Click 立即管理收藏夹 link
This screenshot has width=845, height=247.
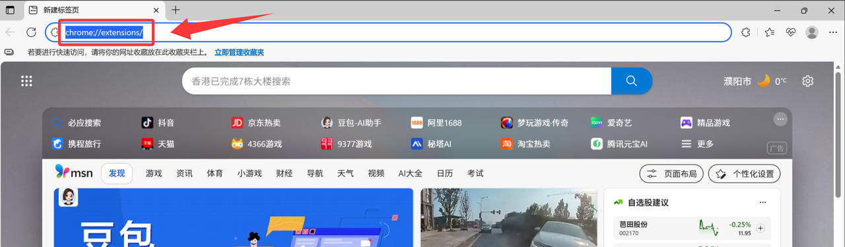239,52
